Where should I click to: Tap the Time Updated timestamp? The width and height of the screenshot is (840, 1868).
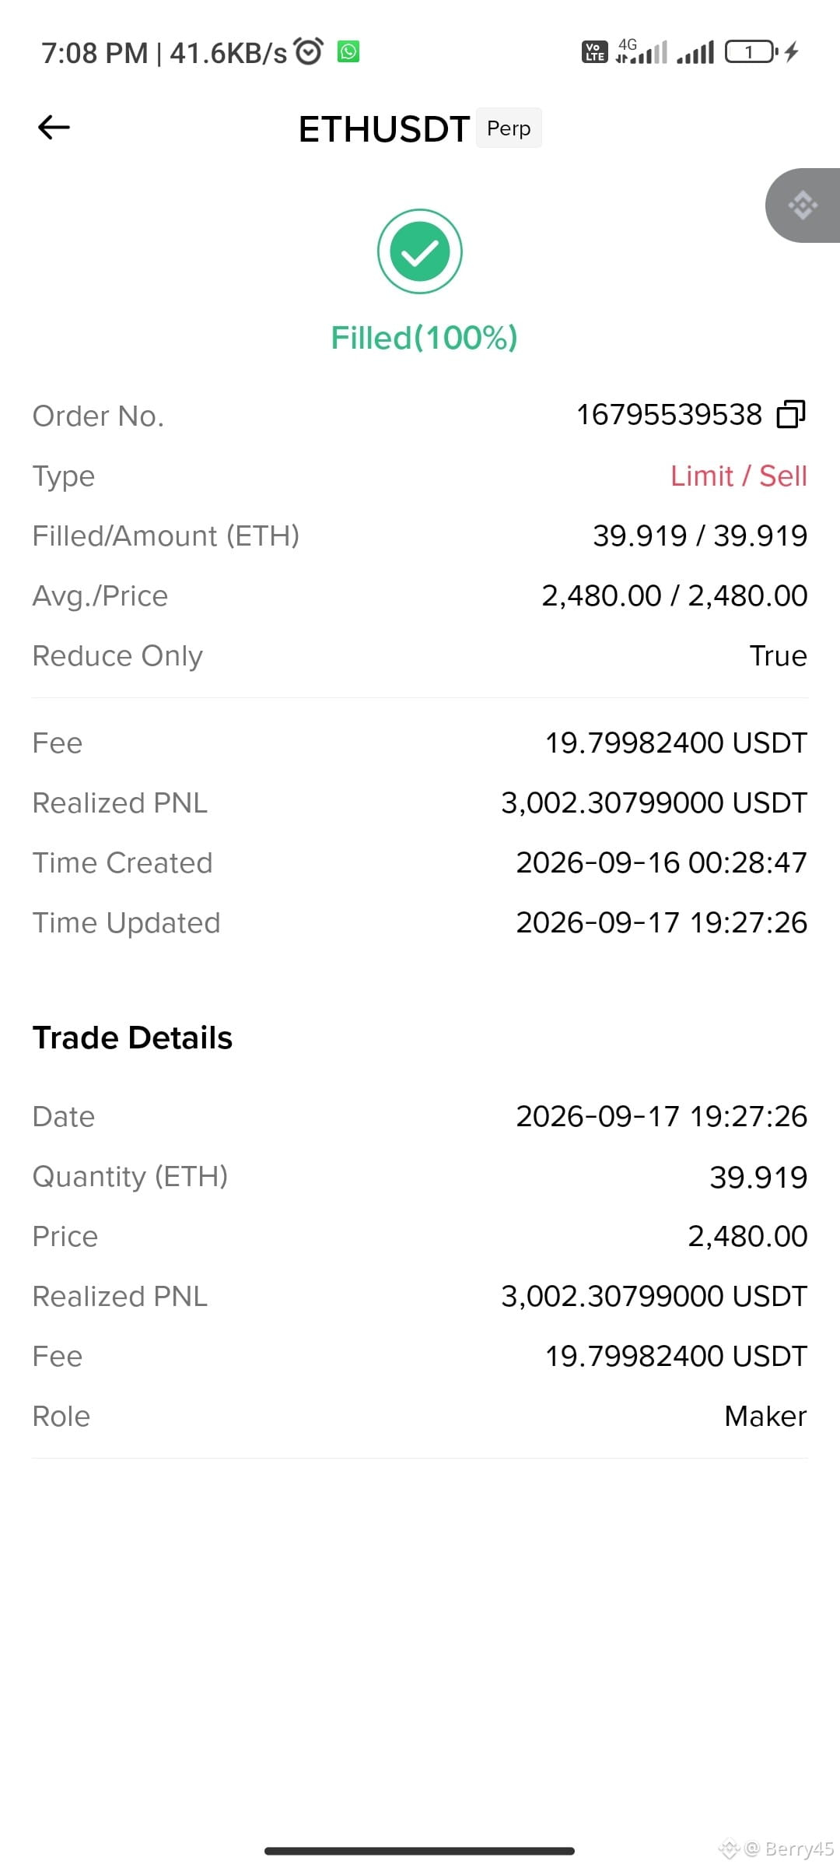pyautogui.click(x=662, y=922)
